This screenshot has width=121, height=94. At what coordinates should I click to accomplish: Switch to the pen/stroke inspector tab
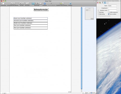tap(98, 3)
